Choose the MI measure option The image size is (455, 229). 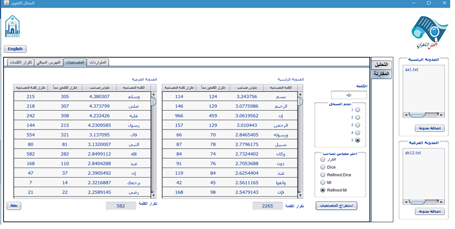click(323, 182)
